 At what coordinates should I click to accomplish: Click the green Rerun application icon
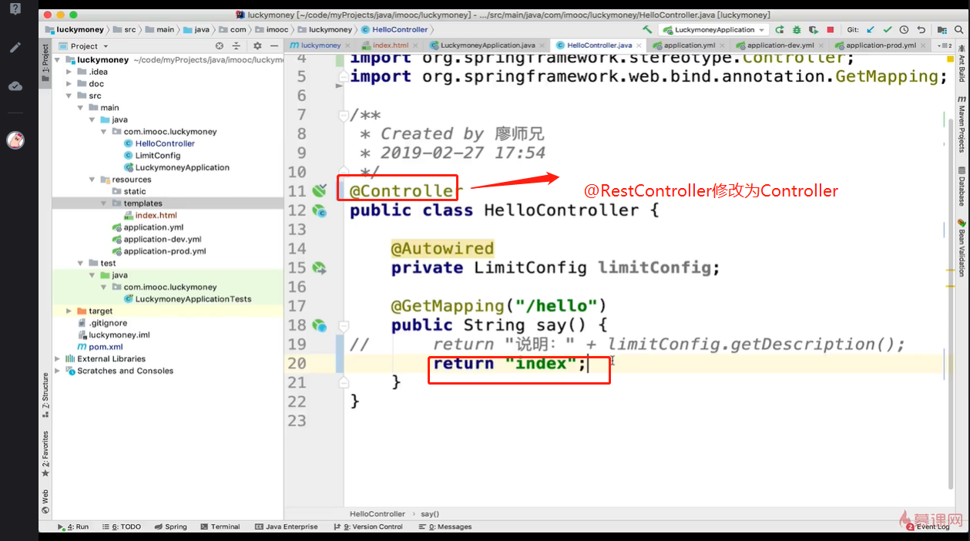(780, 29)
